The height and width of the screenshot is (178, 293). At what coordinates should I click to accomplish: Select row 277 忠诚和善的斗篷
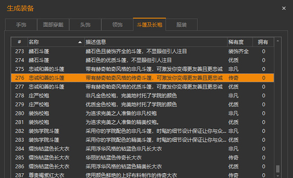point(143,87)
